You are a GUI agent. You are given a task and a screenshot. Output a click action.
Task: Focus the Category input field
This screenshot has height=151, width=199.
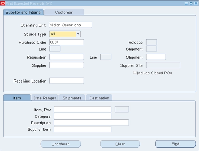[82, 116]
